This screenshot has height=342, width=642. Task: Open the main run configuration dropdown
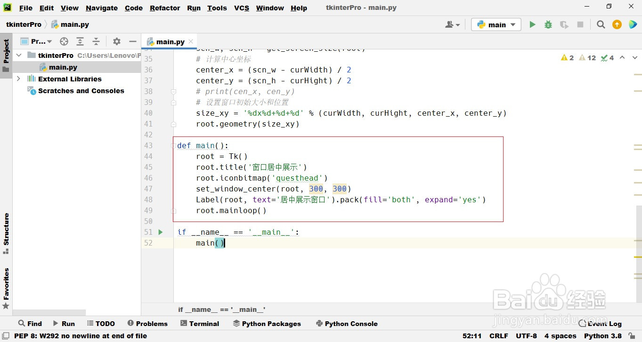point(496,24)
